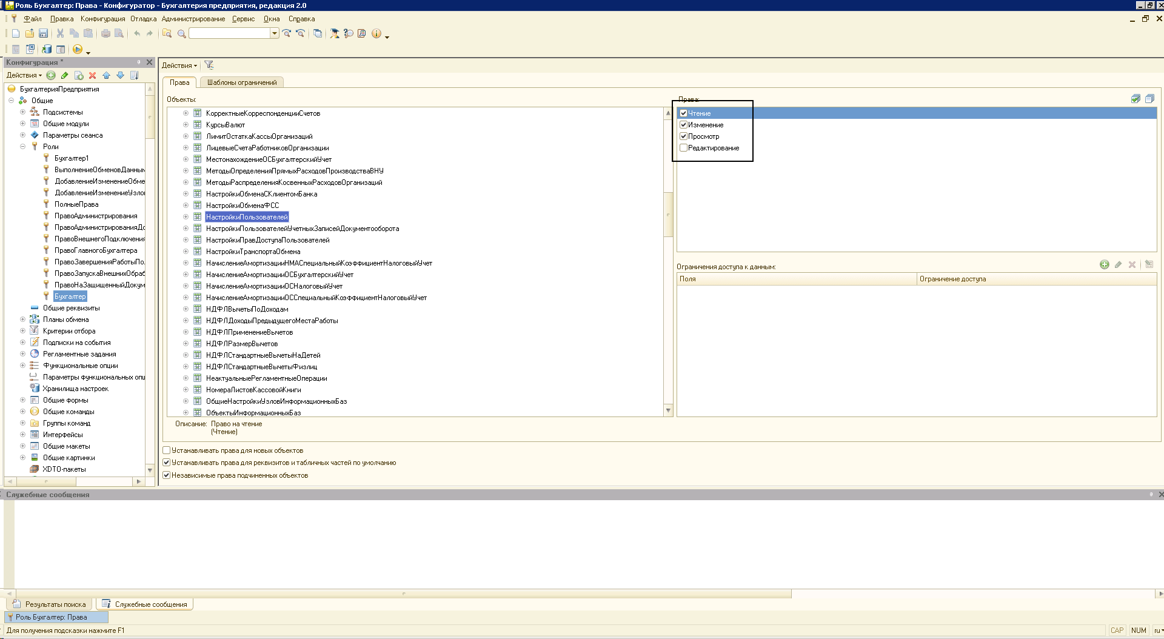The height and width of the screenshot is (639, 1164).
Task: Expand the Планы обмена node
Action: point(22,319)
